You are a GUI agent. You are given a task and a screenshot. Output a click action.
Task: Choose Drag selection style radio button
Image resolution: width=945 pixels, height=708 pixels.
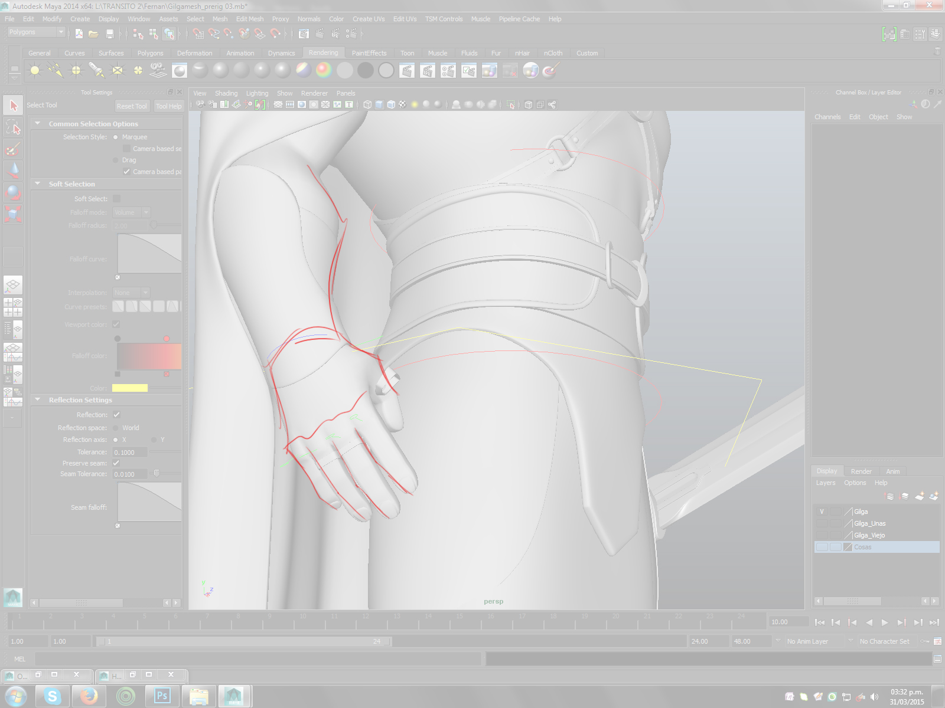tap(116, 160)
